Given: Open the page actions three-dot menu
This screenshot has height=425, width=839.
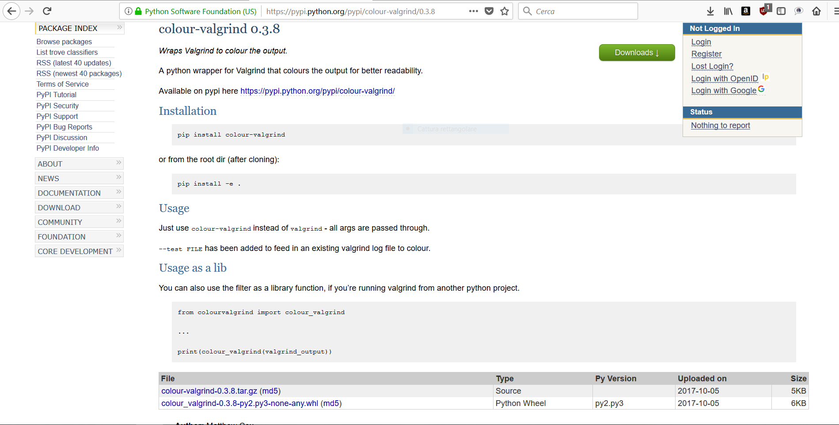Looking at the screenshot, I should coord(473,11).
